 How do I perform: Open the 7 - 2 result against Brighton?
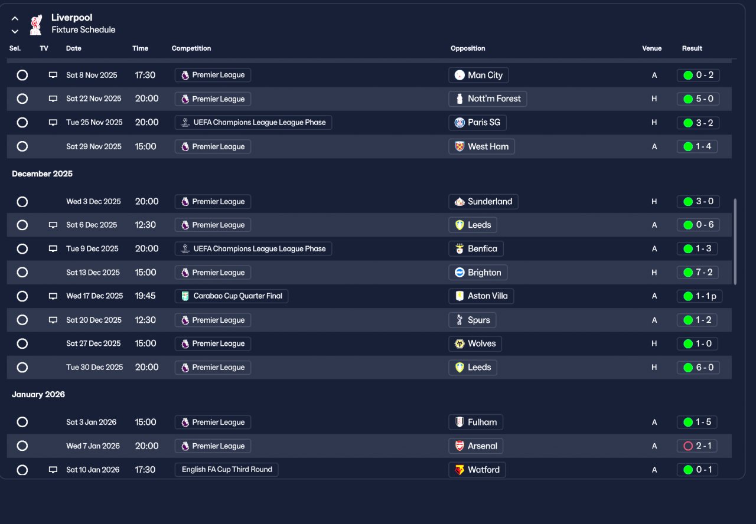698,273
